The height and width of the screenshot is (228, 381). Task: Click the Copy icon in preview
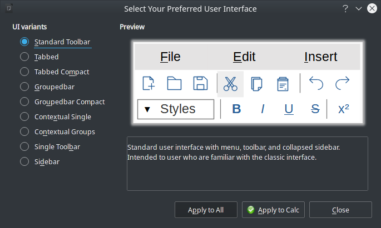(x=256, y=84)
